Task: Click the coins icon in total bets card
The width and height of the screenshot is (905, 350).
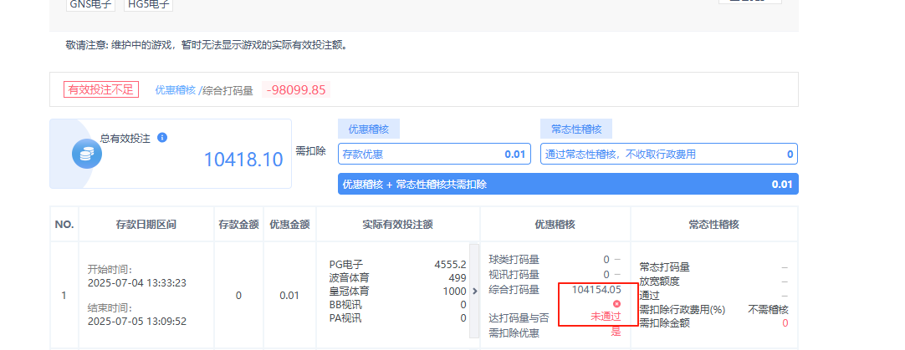Action: 86,155
